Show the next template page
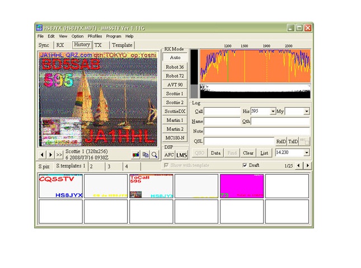The image size is (361, 268). pos(307,166)
